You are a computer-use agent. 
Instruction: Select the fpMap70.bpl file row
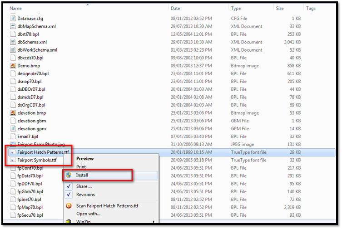pyautogui.click(x=30, y=207)
